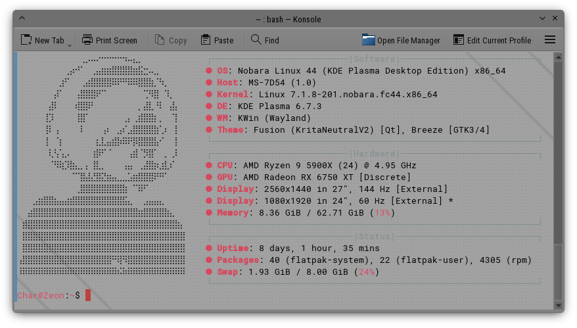
Task: Click the '2560x1440 in 27"' display line
Action: [306, 189]
